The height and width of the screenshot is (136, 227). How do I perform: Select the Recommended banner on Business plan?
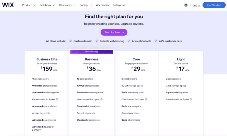click(92, 52)
